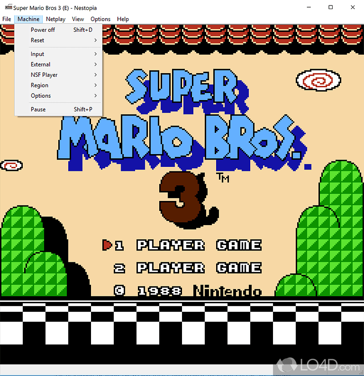Click the window resize grip corner
Screen dimensions: 364x376
361,373
